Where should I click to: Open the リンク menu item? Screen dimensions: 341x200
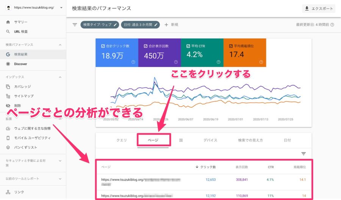[x=33, y=192]
